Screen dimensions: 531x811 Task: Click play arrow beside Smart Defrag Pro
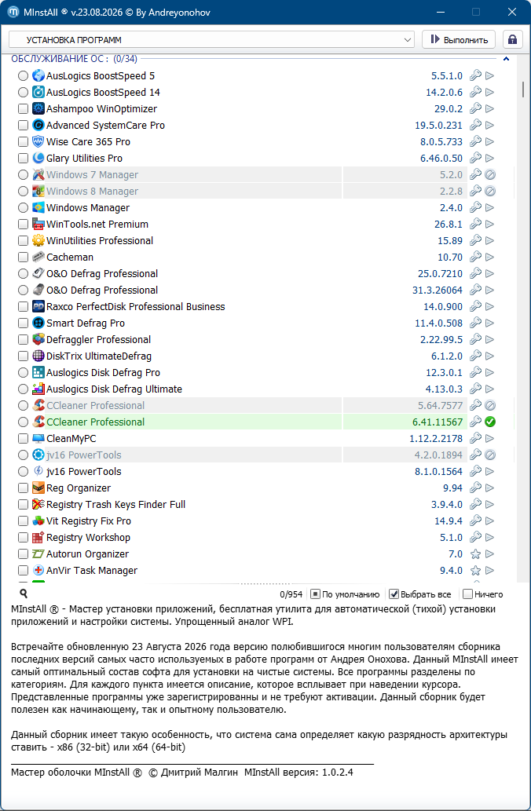coord(489,323)
